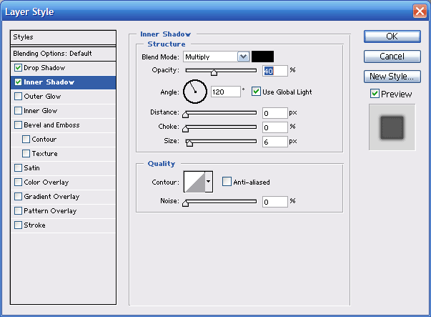Click the black shadow color swatch
Screen dimensions: 431x317
pyautogui.click(x=262, y=57)
